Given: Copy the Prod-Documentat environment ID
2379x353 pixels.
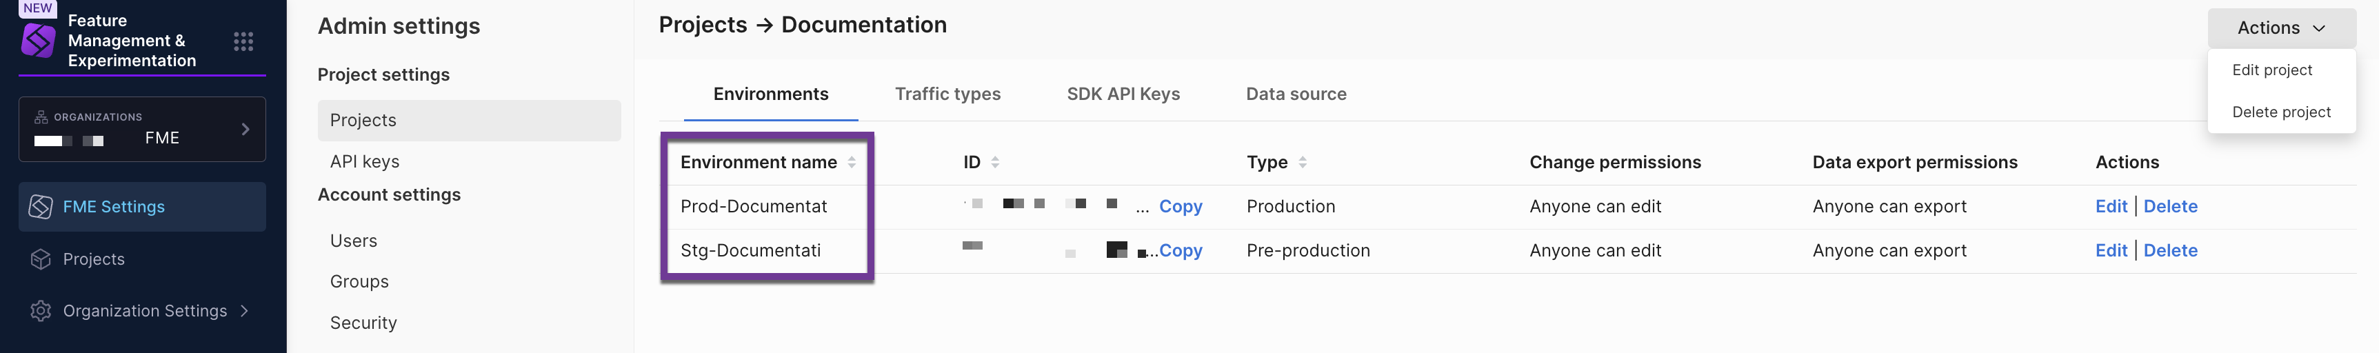Looking at the screenshot, I should 1181,207.
